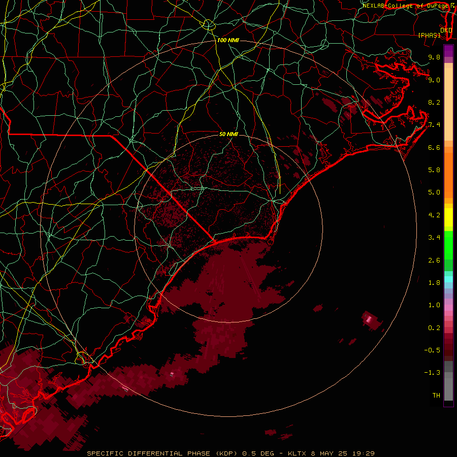Screen dimensions: 457x457
Task: Click the -0.5 scale value
Action: (432, 350)
